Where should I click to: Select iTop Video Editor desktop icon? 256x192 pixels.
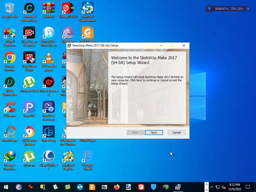(29, 62)
